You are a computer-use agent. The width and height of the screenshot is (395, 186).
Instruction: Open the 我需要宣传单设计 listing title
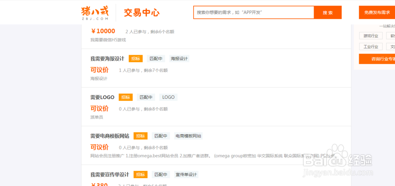tap(110, 175)
